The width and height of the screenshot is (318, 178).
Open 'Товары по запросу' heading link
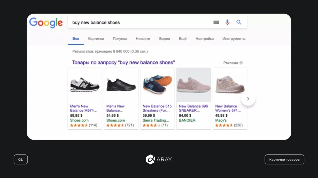[123, 63]
